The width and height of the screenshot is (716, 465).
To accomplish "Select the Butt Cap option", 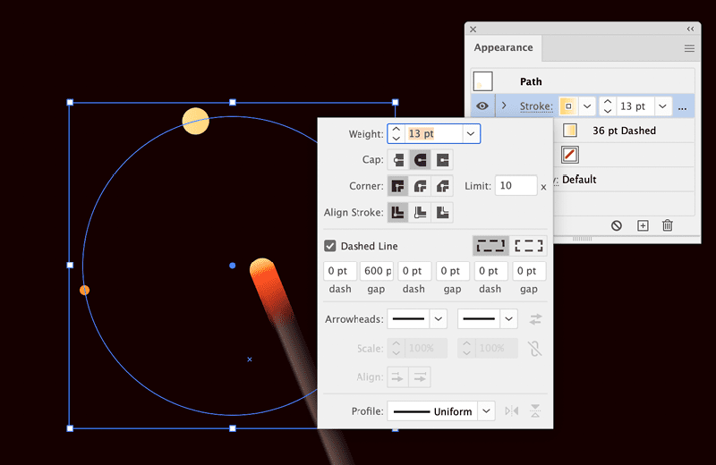I will tap(398, 160).
